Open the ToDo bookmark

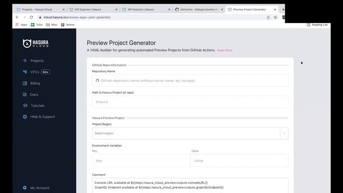[x=37, y=25]
